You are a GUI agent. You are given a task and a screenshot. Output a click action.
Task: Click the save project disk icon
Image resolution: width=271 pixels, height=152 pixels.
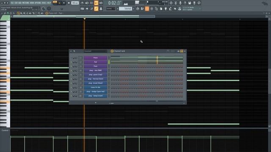click(x=190, y=3)
